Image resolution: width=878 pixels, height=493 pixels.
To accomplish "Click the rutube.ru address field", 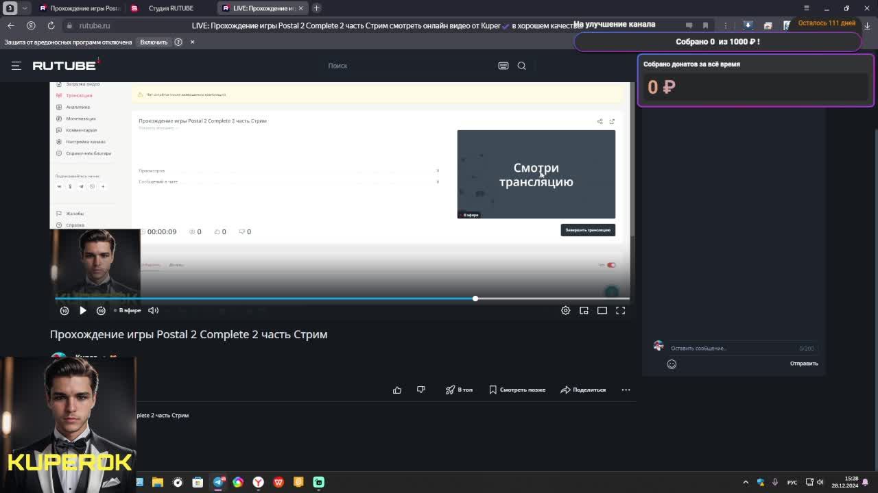I will click(x=94, y=25).
